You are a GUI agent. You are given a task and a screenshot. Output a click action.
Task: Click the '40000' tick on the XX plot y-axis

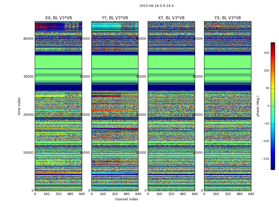28,39
